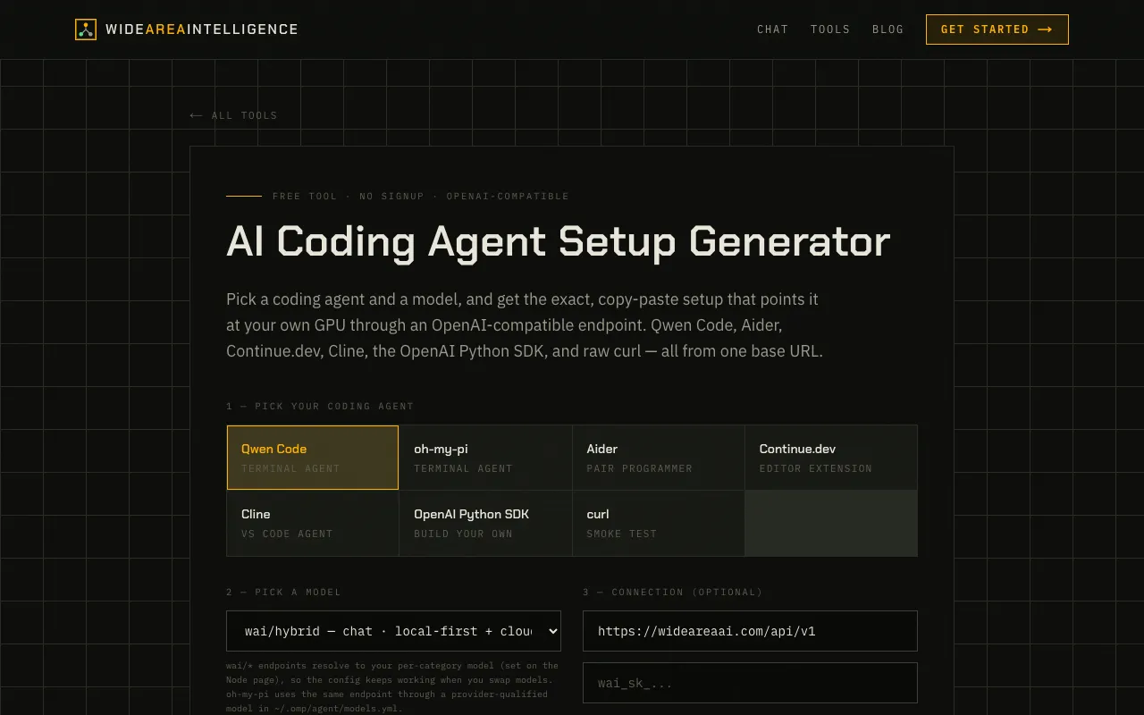This screenshot has height=715, width=1144.
Task: Click the wai_sk_ API key field
Action: point(750,683)
